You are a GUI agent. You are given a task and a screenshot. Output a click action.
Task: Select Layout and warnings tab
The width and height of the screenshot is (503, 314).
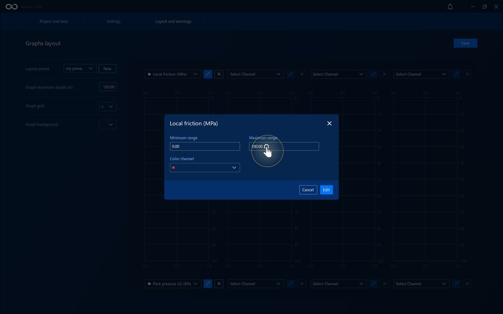click(174, 21)
